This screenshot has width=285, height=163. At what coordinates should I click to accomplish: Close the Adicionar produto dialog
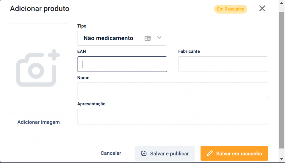click(x=262, y=9)
